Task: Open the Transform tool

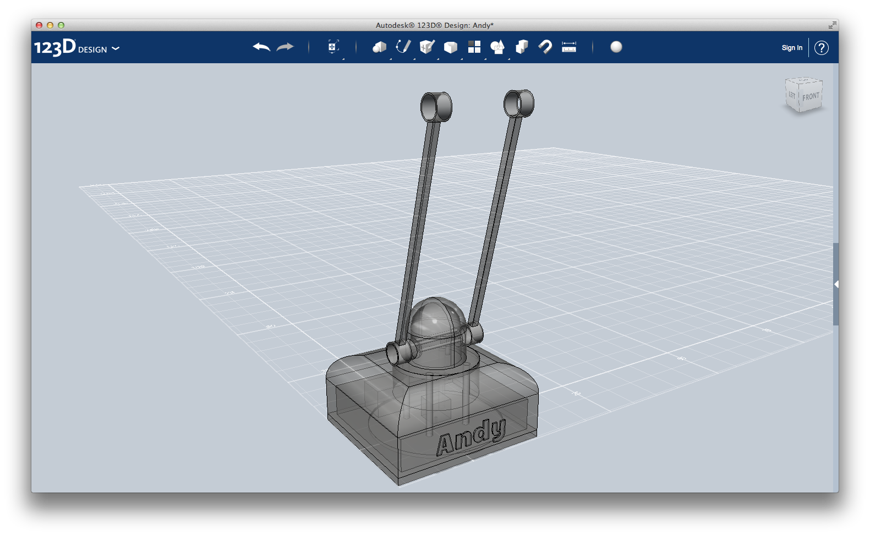Action: point(333,47)
